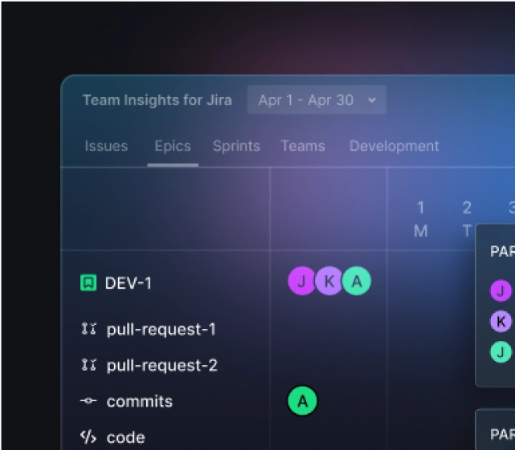This screenshot has height=450, width=515.
Task: Click the commit icon beside commits
Action: (88, 401)
